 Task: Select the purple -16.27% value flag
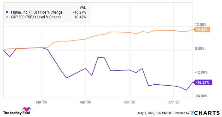202,82
